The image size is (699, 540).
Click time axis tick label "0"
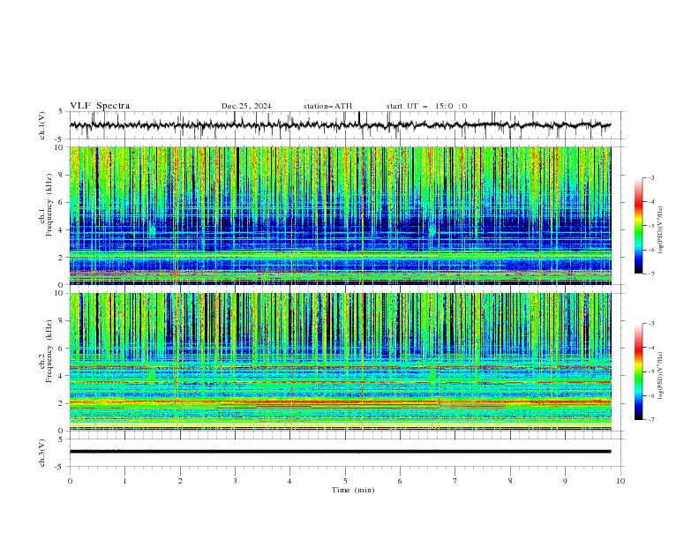[x=70, y=481]
